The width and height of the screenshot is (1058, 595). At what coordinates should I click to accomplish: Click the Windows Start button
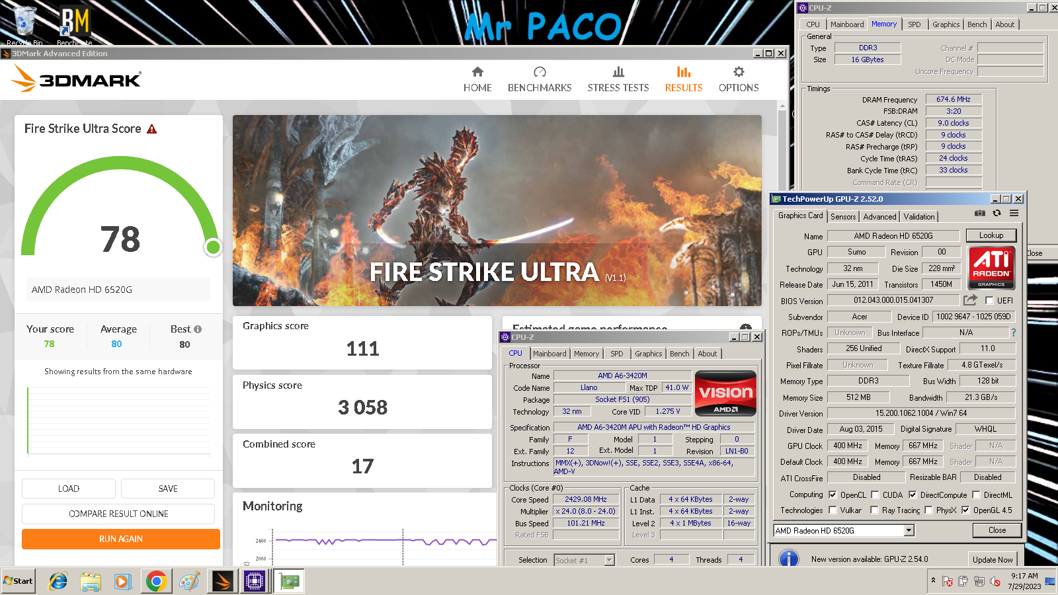pyautogui.click(x=18, y=581)
